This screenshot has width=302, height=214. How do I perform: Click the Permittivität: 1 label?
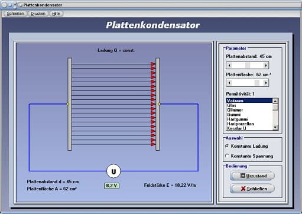(x=241, y=94)
